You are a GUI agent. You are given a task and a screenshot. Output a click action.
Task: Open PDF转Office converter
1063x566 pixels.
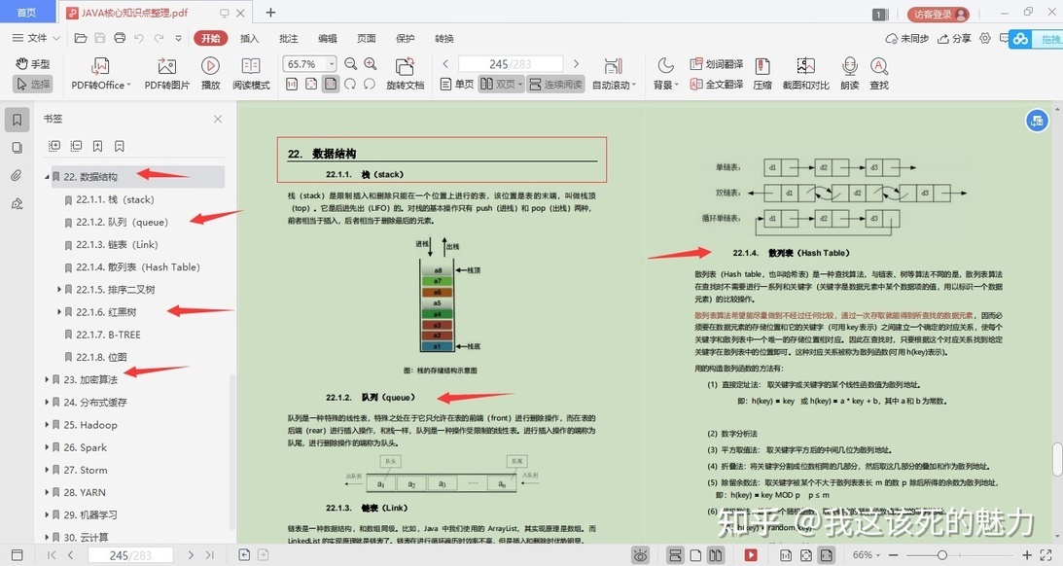pos(100,74)
